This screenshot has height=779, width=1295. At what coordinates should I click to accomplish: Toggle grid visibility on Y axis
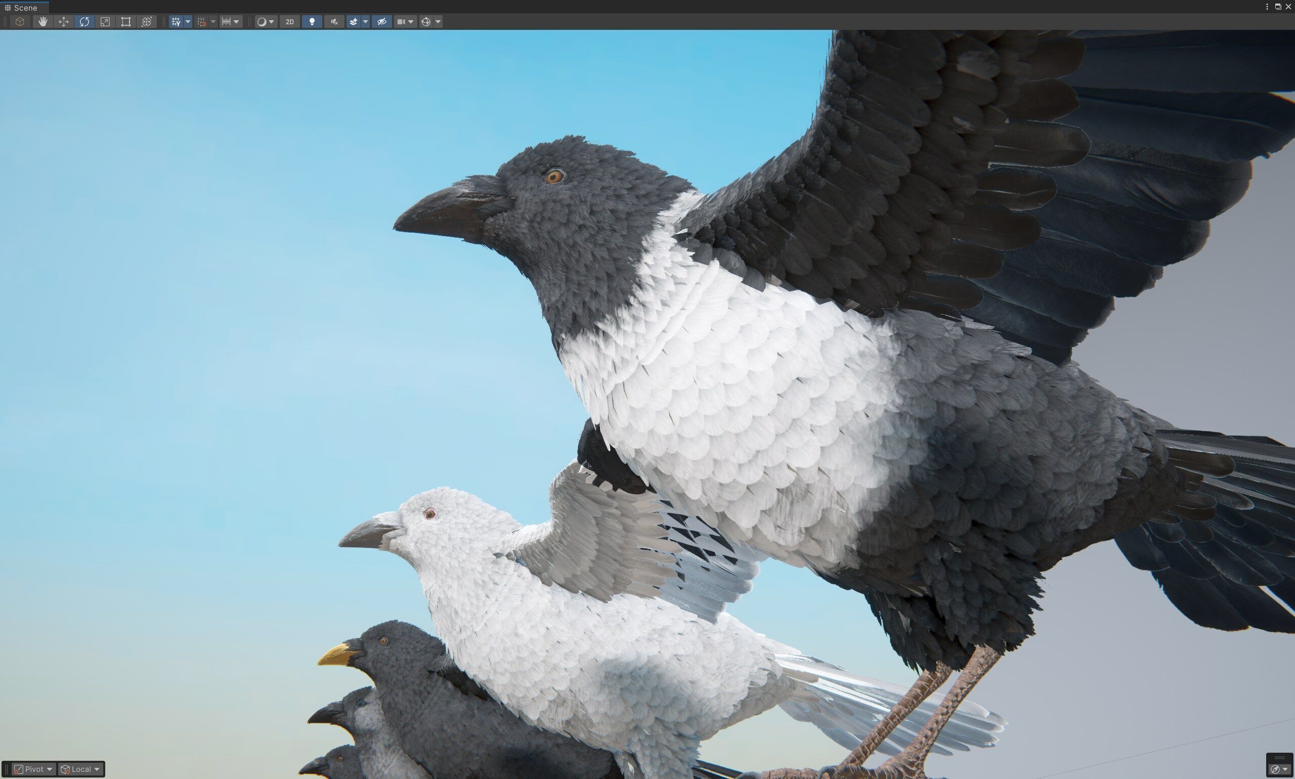point(176,22)
